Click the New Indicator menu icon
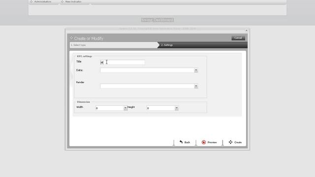Viewport: 315px width, 177px height. 62,1
